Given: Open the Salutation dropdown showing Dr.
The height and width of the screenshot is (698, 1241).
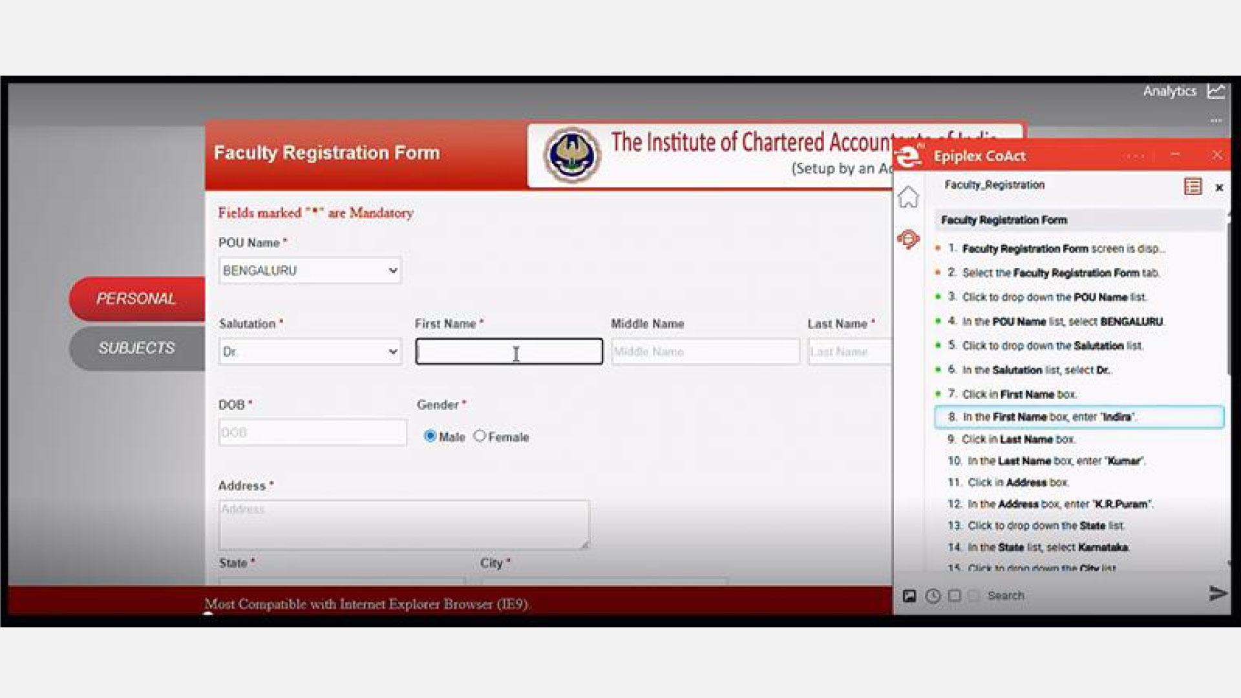Looking at the screenshot, I should point(310,352).
